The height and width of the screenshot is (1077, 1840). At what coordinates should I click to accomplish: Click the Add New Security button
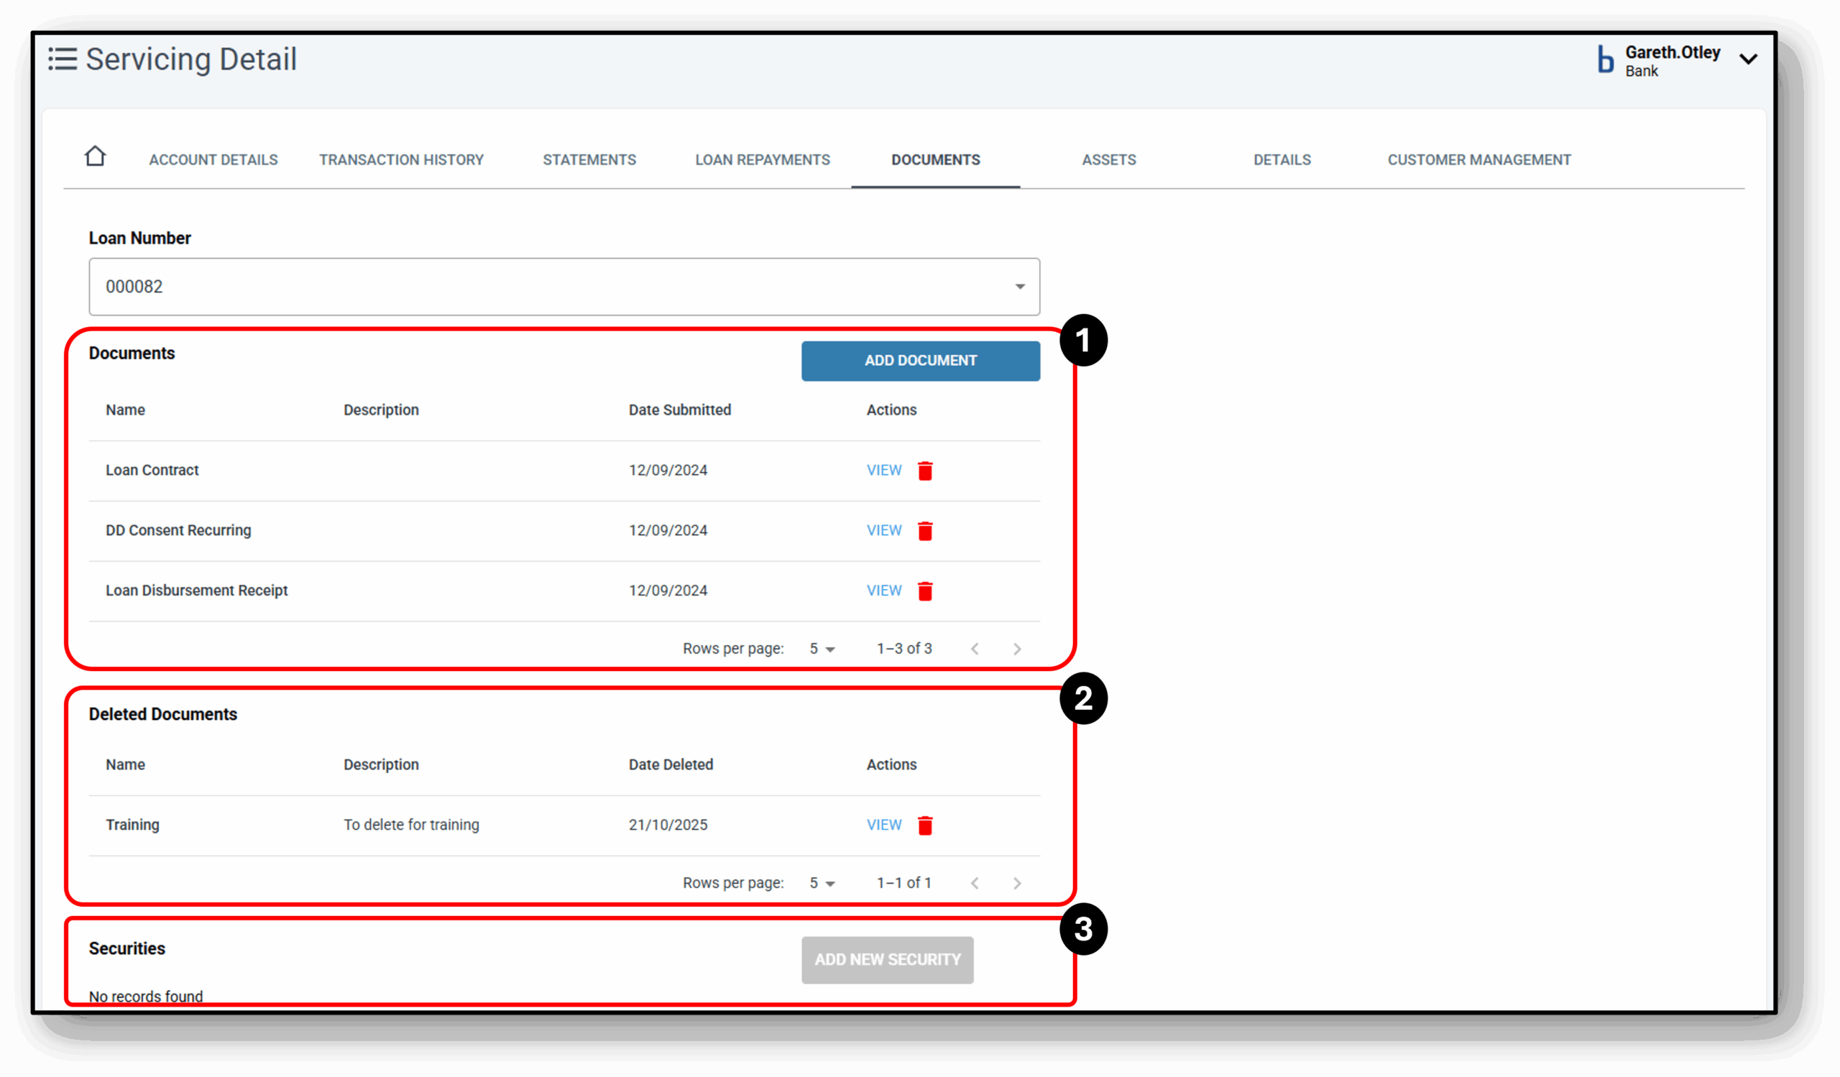coord(886,959)
